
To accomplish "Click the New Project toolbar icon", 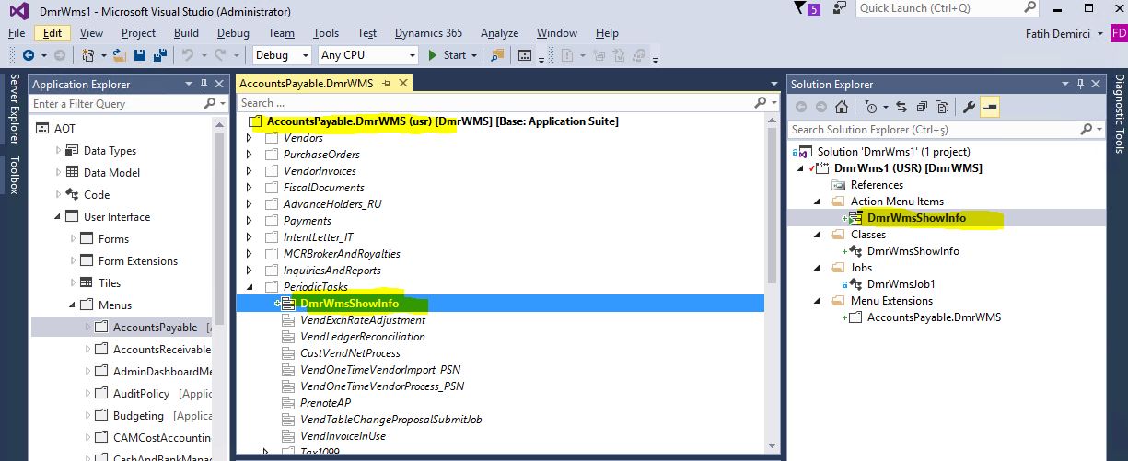I will pos(87,55).
